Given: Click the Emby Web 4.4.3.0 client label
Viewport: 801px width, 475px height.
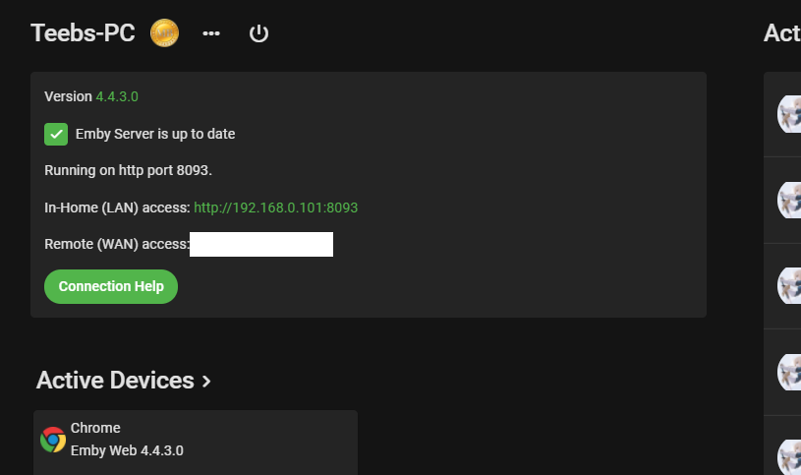Looking at the screenshot, I should [x=127, y=451].
